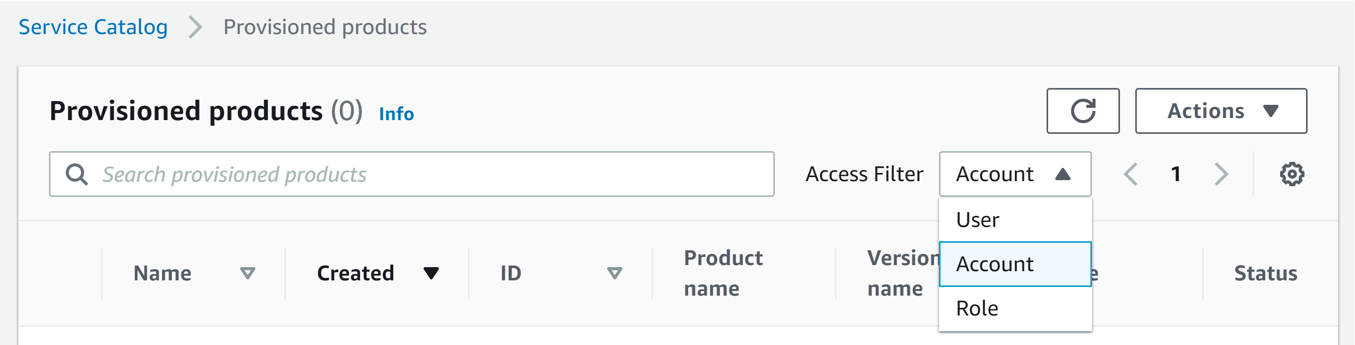The height and width of the screenshot is (345, 1355).
Task: Sort results using the ID column arrow
Action: coord(613,273)
